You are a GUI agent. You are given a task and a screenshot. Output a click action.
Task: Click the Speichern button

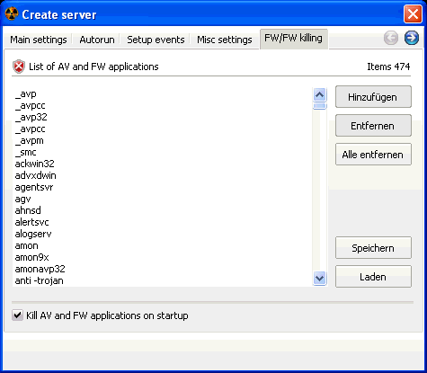373,248
